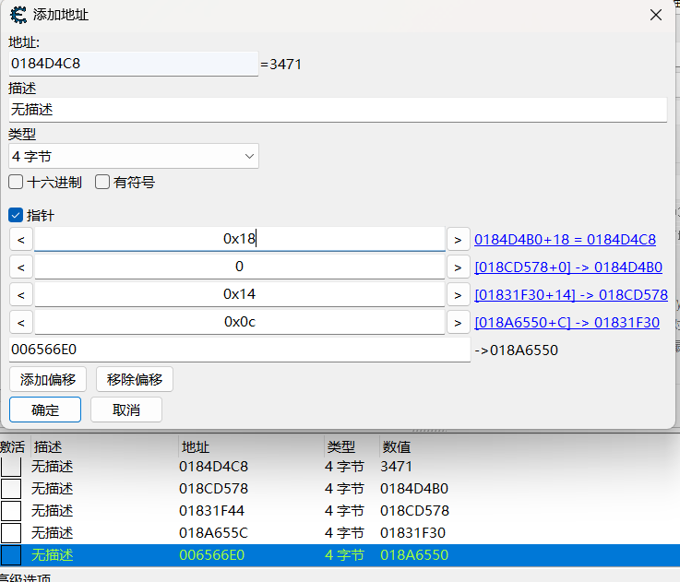Click the Cheat Engine icon in title bar
This screenshot has width=680, height=582.
18,15
